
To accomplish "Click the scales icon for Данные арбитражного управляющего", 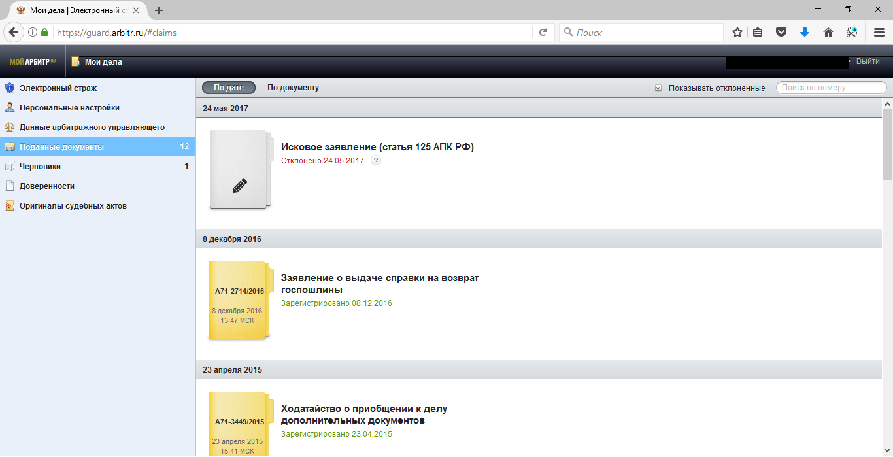I will (9, 127).
